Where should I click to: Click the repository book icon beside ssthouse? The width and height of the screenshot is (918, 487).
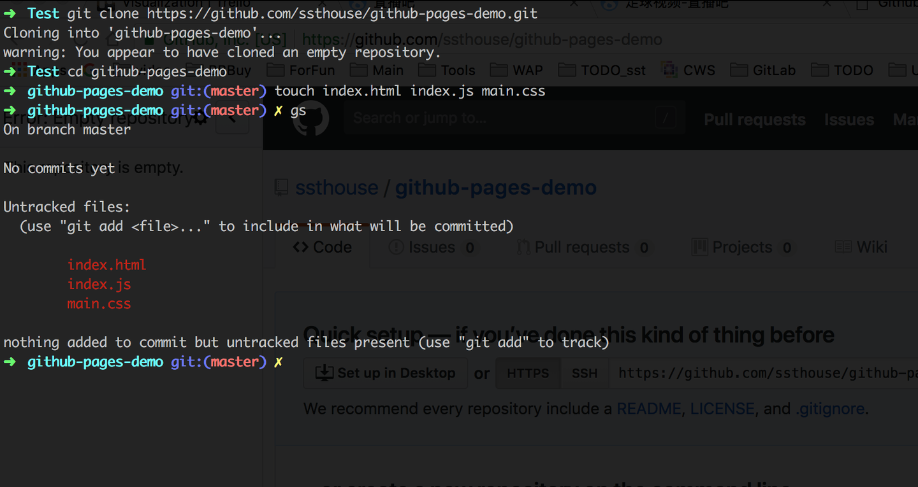tap(281, 187)
